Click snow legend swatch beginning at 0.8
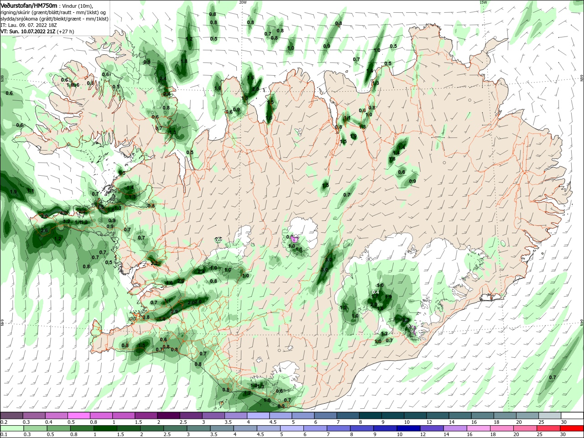This screenshot has width=584, height=438. 101,416
